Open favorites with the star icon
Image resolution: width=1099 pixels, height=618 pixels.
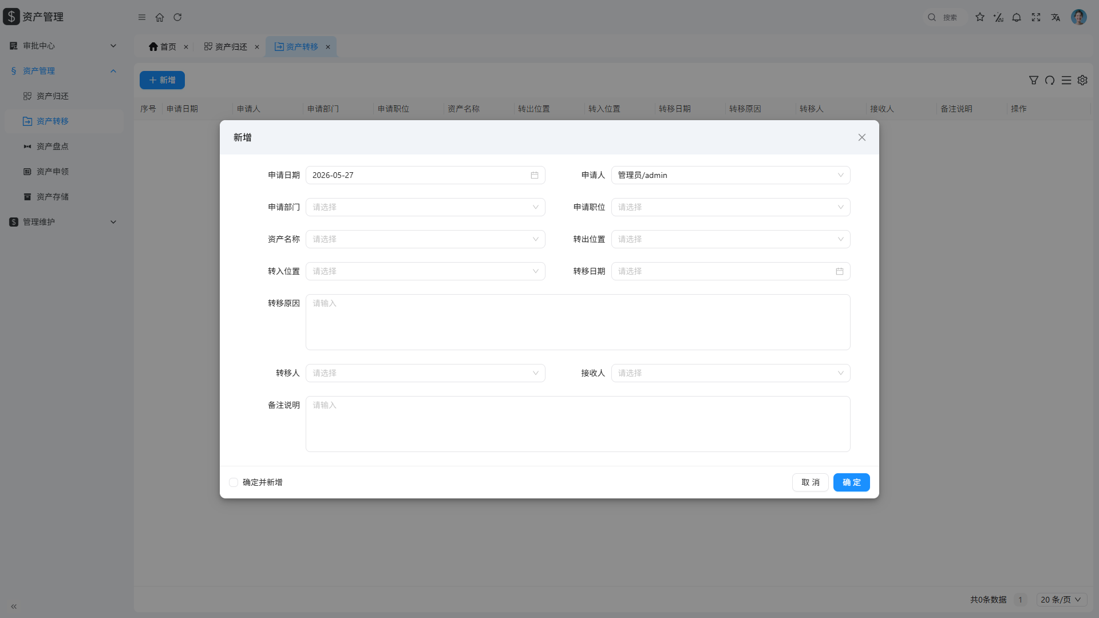pyautogui.click(x=980, y=17)
